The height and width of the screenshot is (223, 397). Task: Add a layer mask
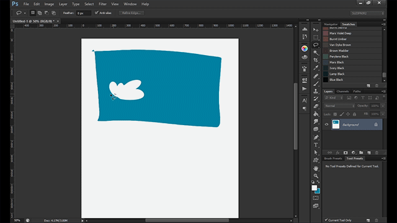pos(346,153)
